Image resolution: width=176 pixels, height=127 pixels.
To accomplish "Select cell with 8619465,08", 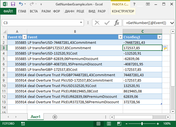I will pyautogui.click(x=142, y=91).
